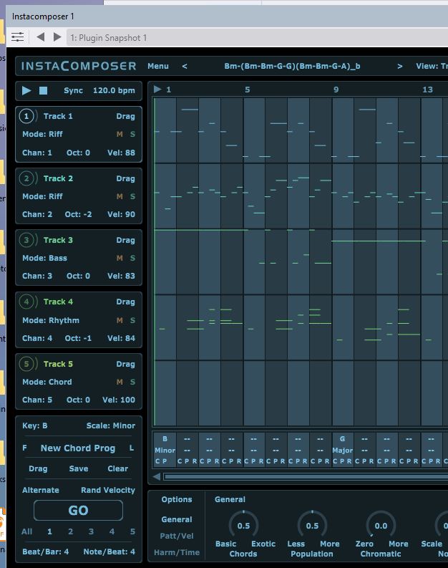The image size is (448, 568).
Task: Open the Note/Beat: 4 selector
Action: click(109, 552)
